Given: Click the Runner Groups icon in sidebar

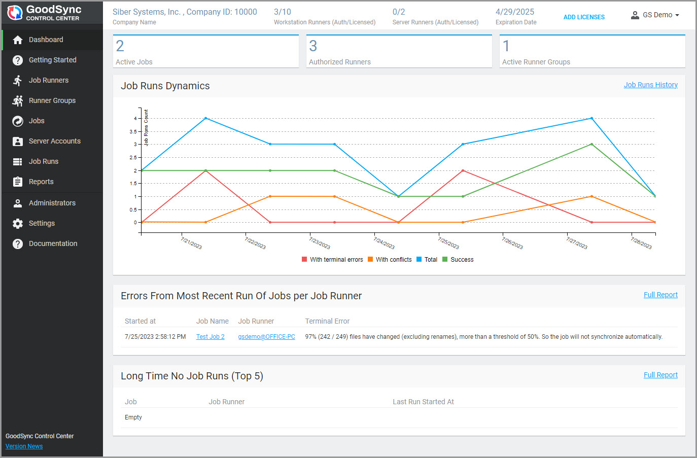Looking at the screenshot, I should [18, 101].
